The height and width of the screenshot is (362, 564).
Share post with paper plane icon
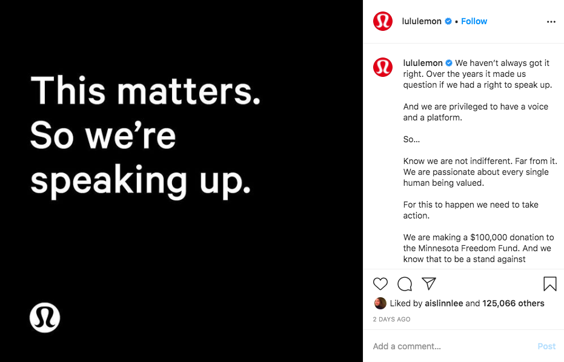pos(429,284)
